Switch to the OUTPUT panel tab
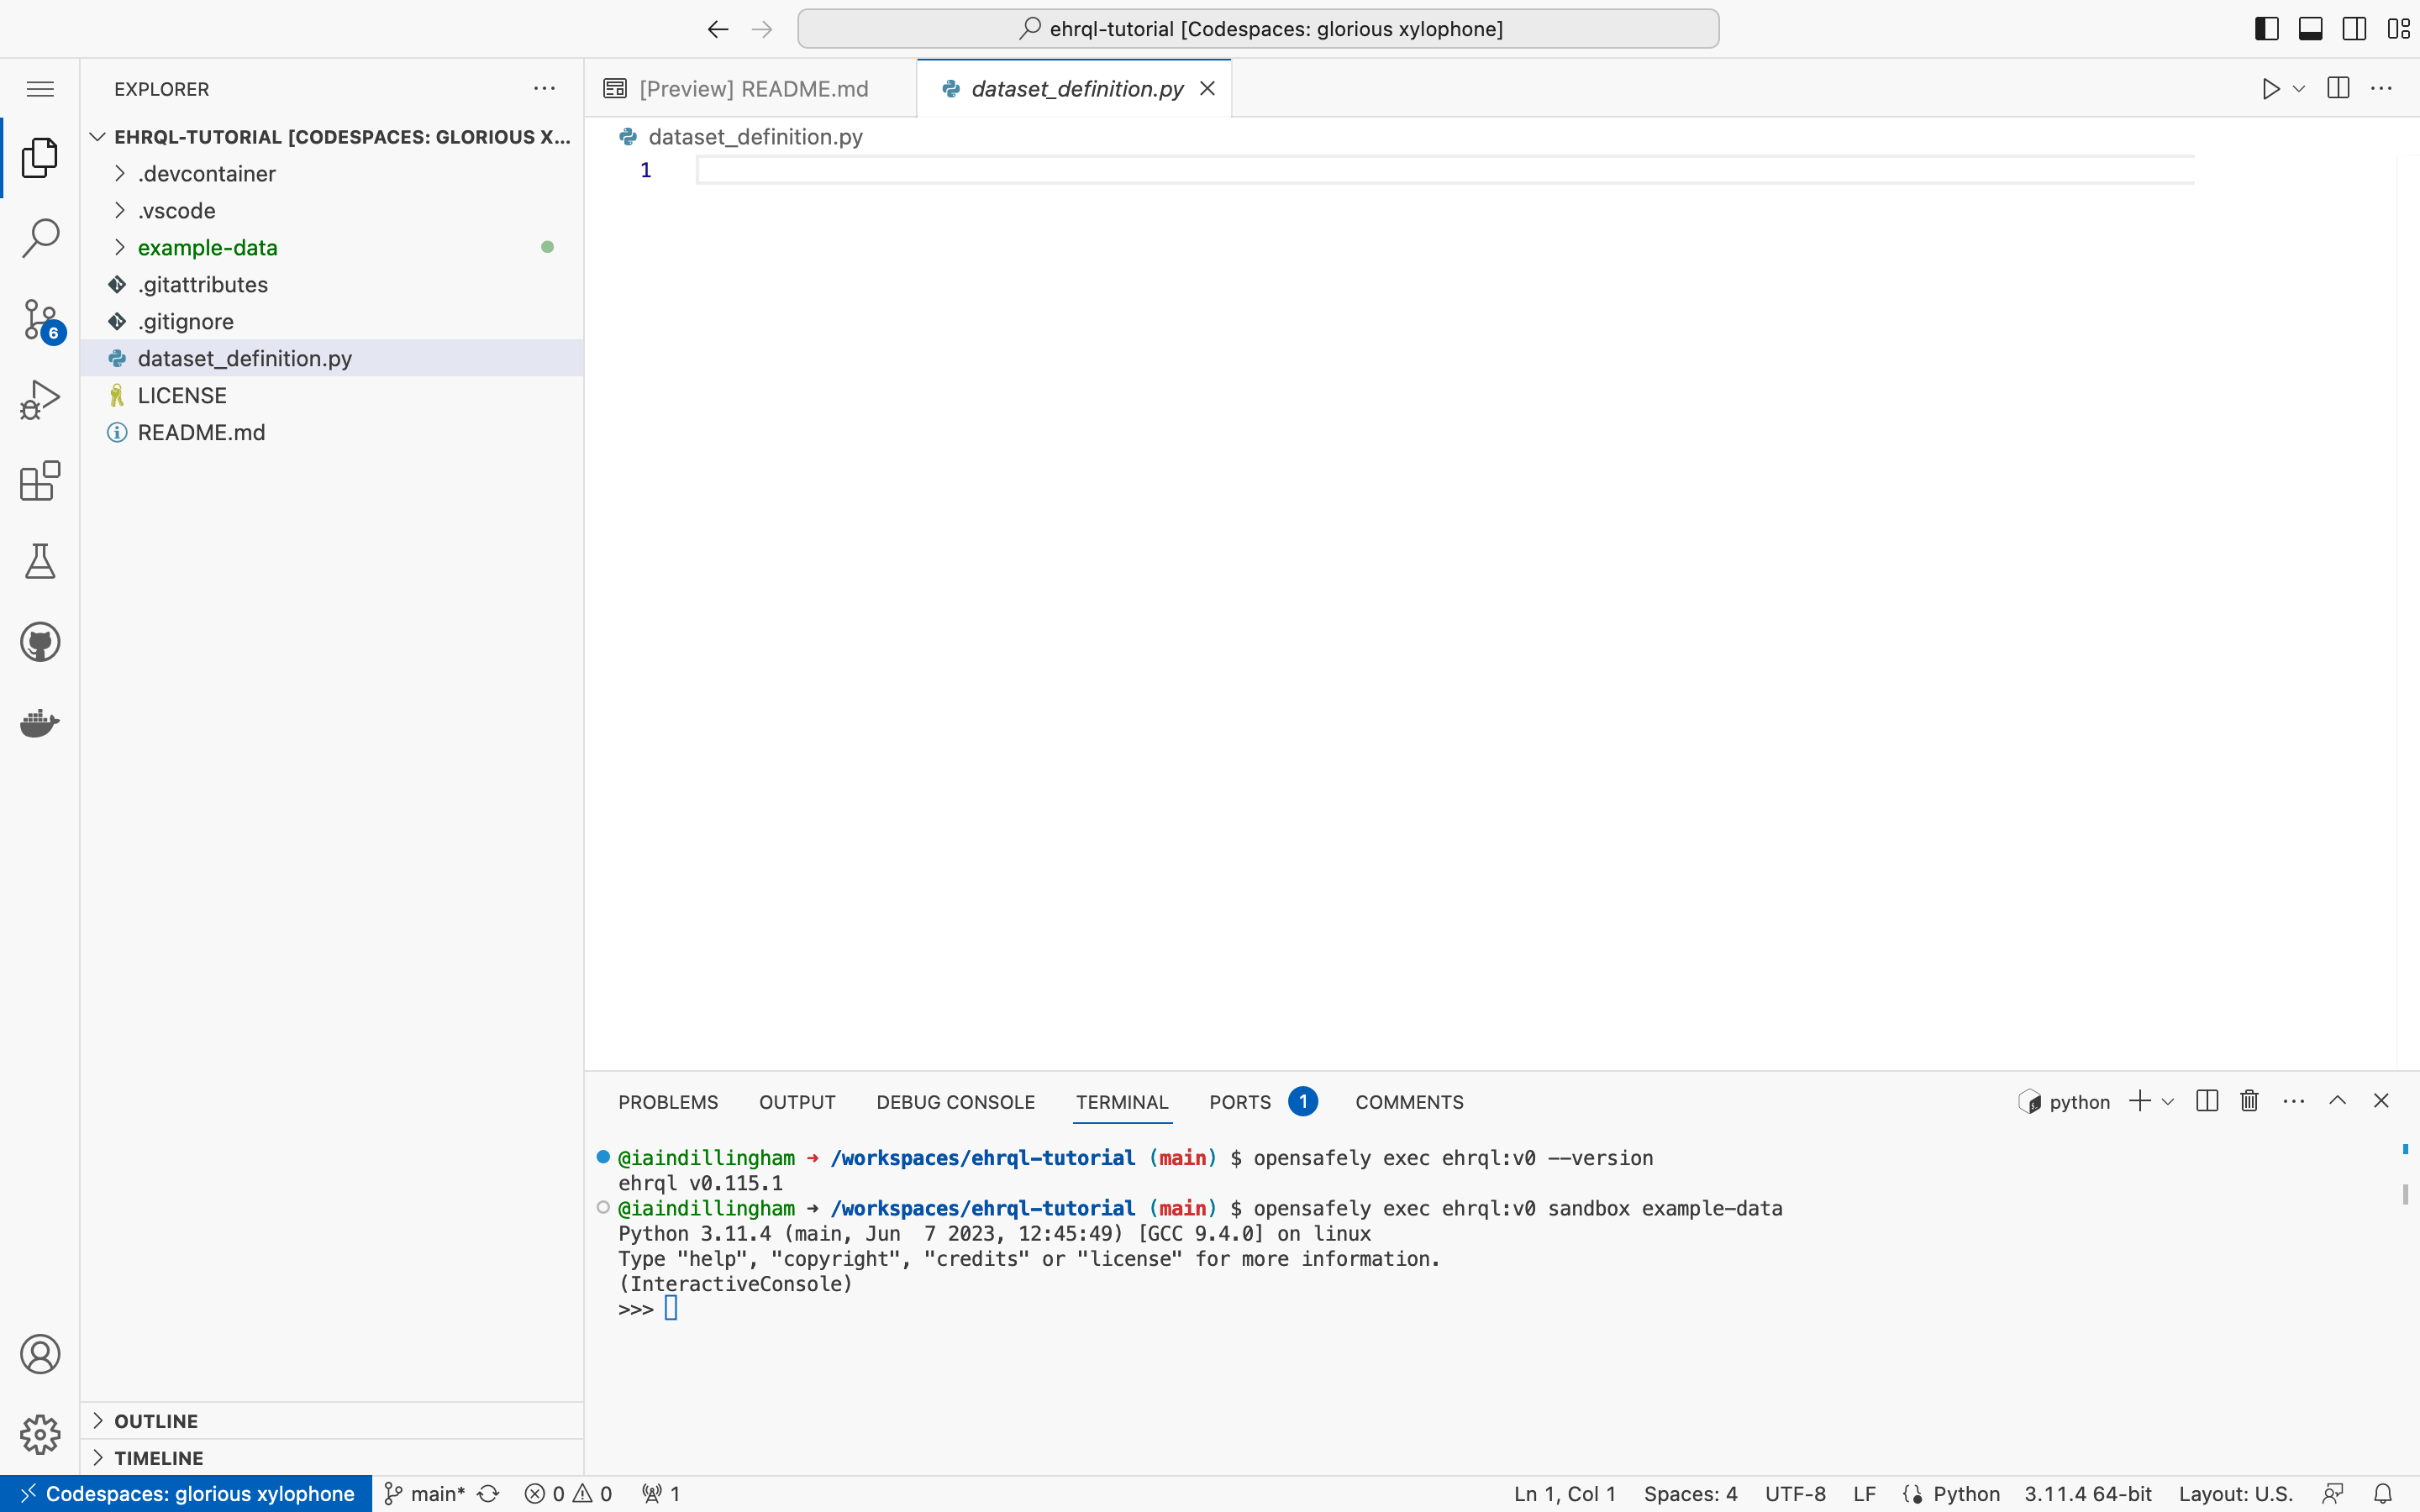Viewport: 2420px width, 1512px height. pos(797,1102)
